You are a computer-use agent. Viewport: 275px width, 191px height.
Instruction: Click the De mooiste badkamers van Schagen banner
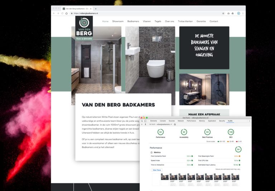204,48
